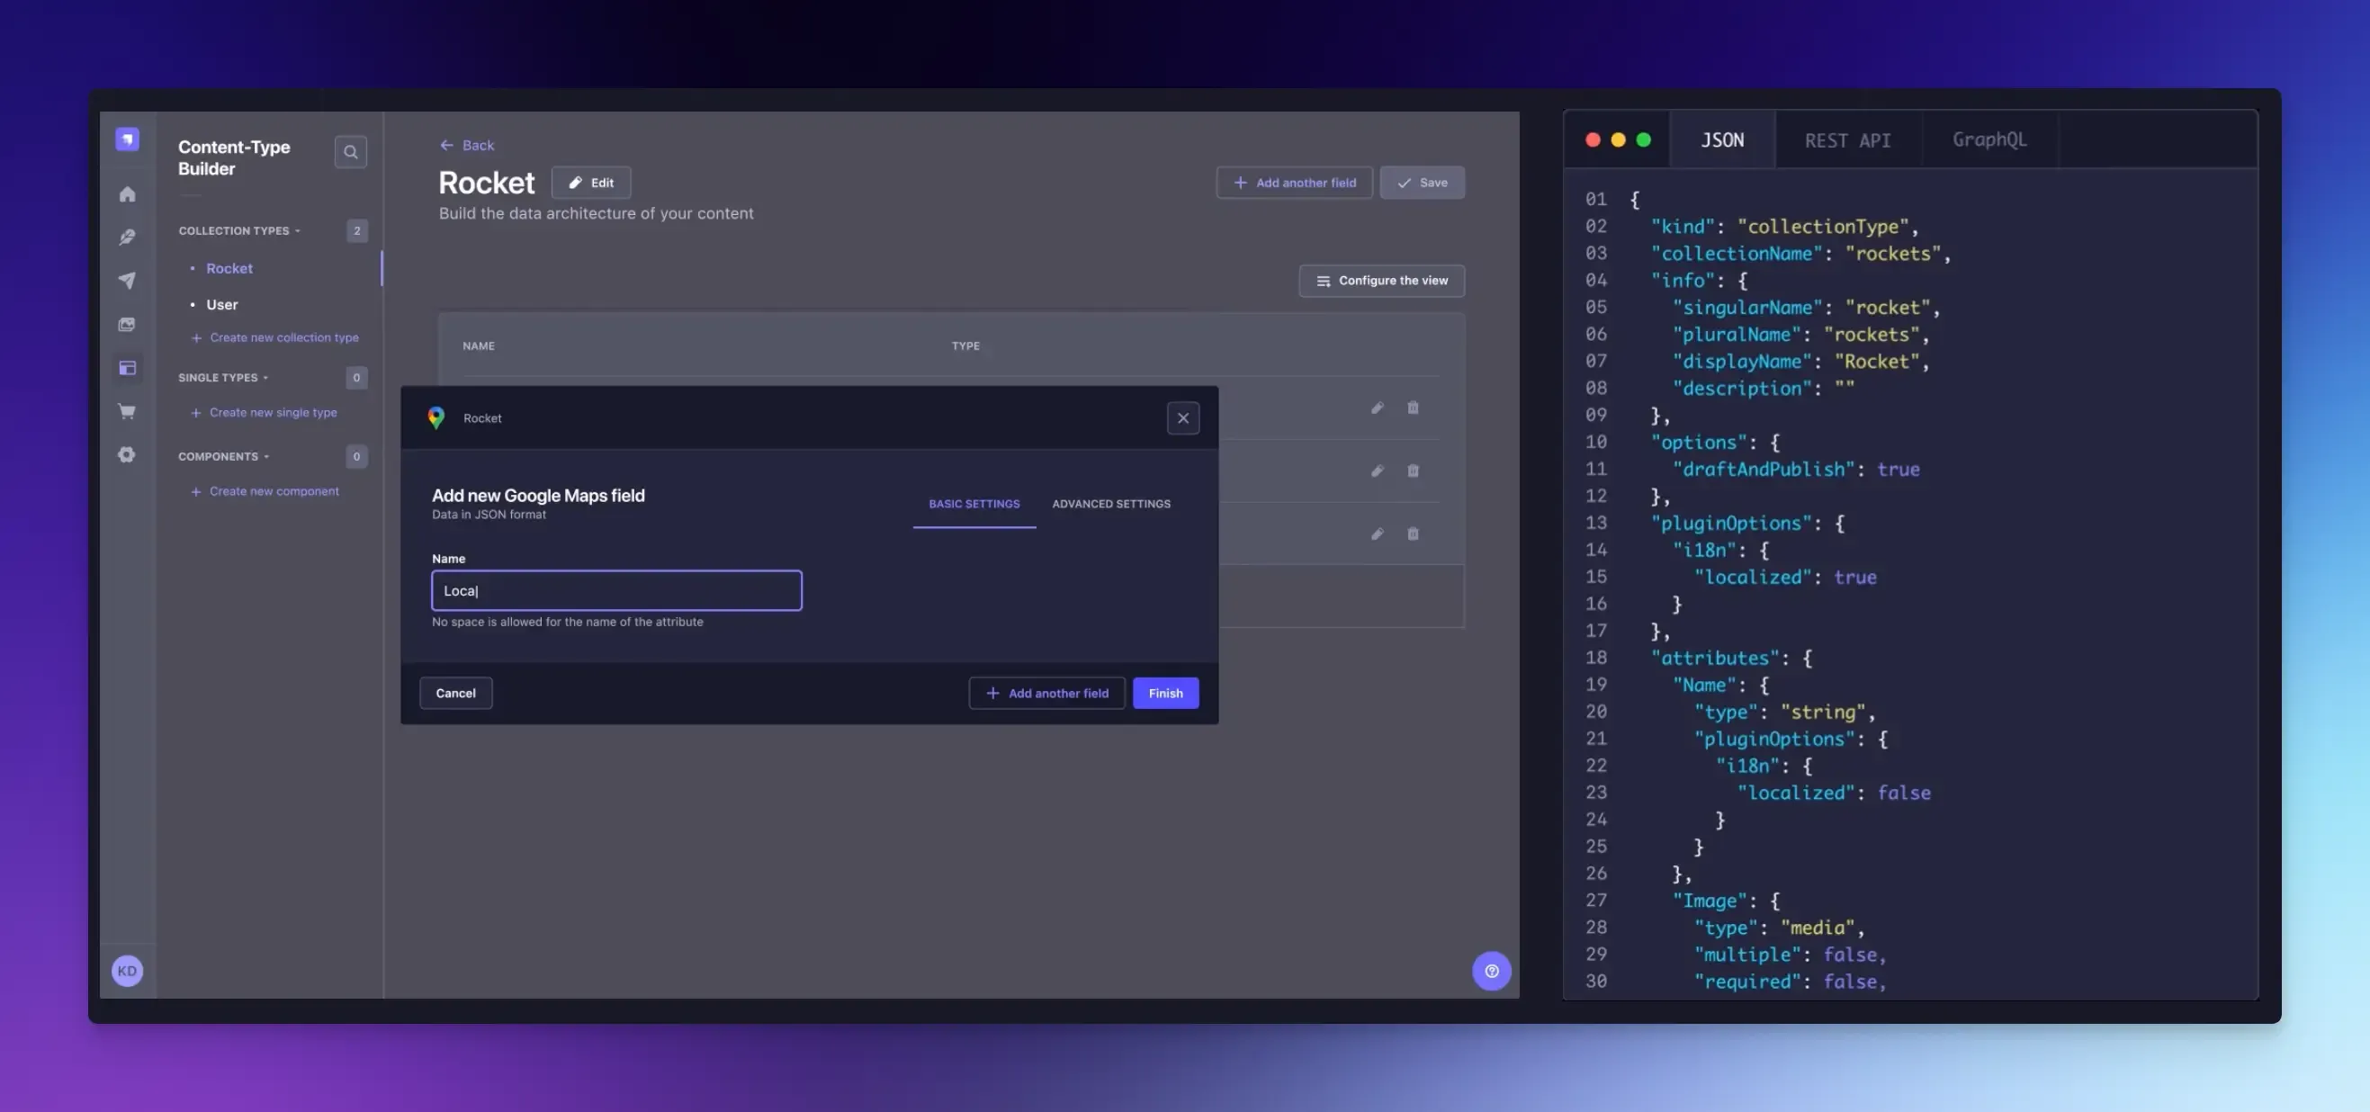
Task: Open the media library sidebar icon
Action: pos(127,325)
